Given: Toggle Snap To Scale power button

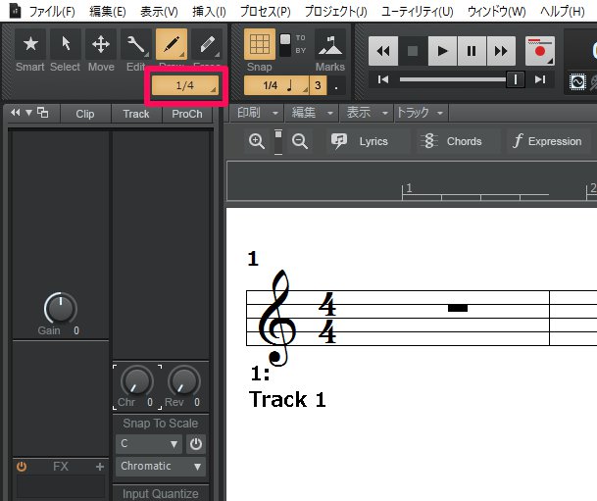Looking at the screenshot, I should [196, 444].
